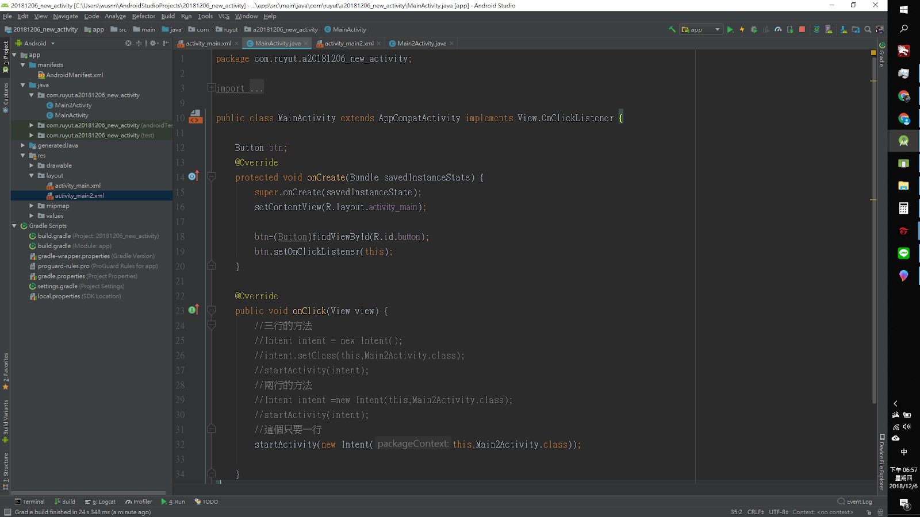Open Windows Start menu
The image size is (920, 517).
coord(903,9)
